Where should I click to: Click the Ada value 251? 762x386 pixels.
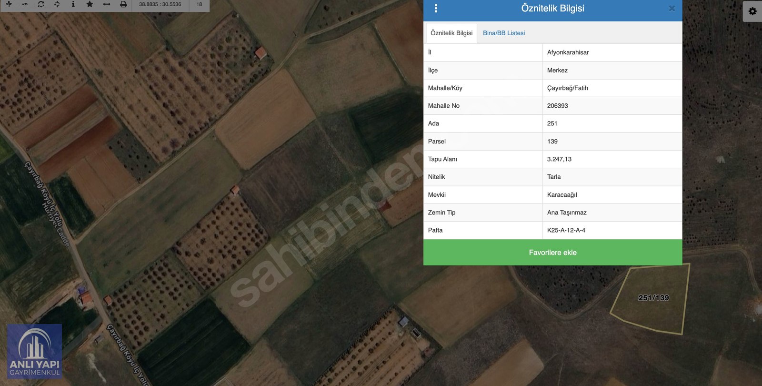coord(552,123)
